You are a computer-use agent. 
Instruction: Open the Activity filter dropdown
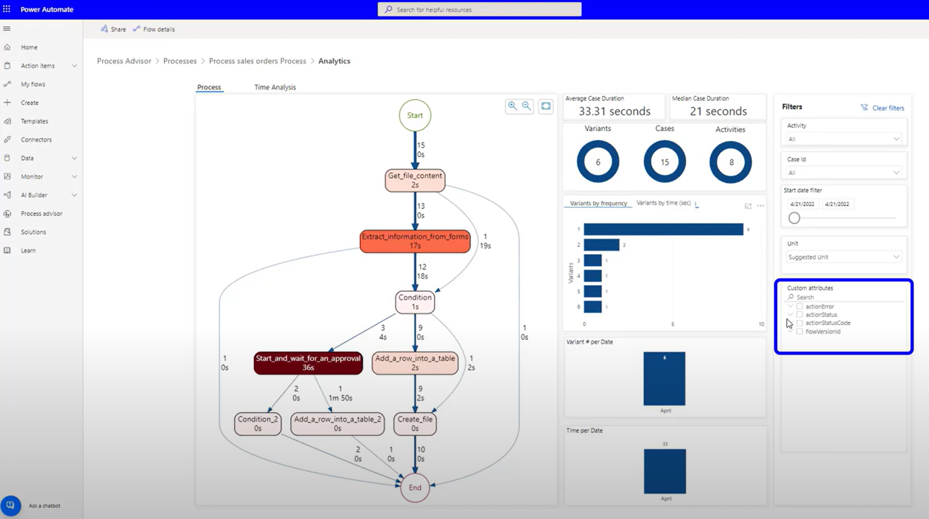(x=843, y=139)
